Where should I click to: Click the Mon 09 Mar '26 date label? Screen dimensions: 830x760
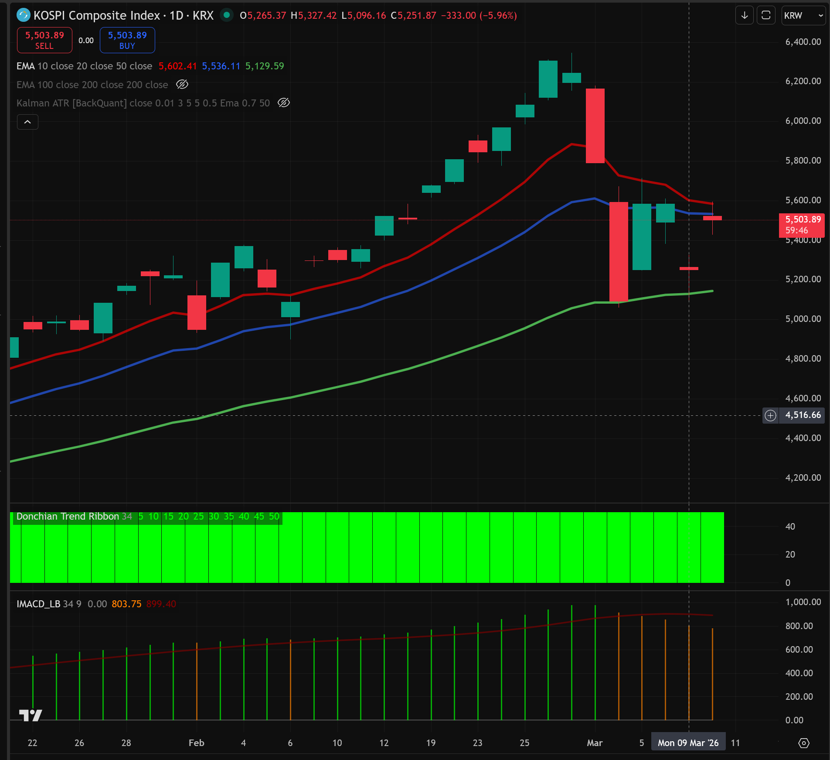pyautogui.click(x=688, y=743)
